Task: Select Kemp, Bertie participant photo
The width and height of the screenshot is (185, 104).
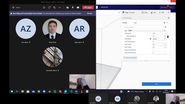Action: tap(53, 29)
